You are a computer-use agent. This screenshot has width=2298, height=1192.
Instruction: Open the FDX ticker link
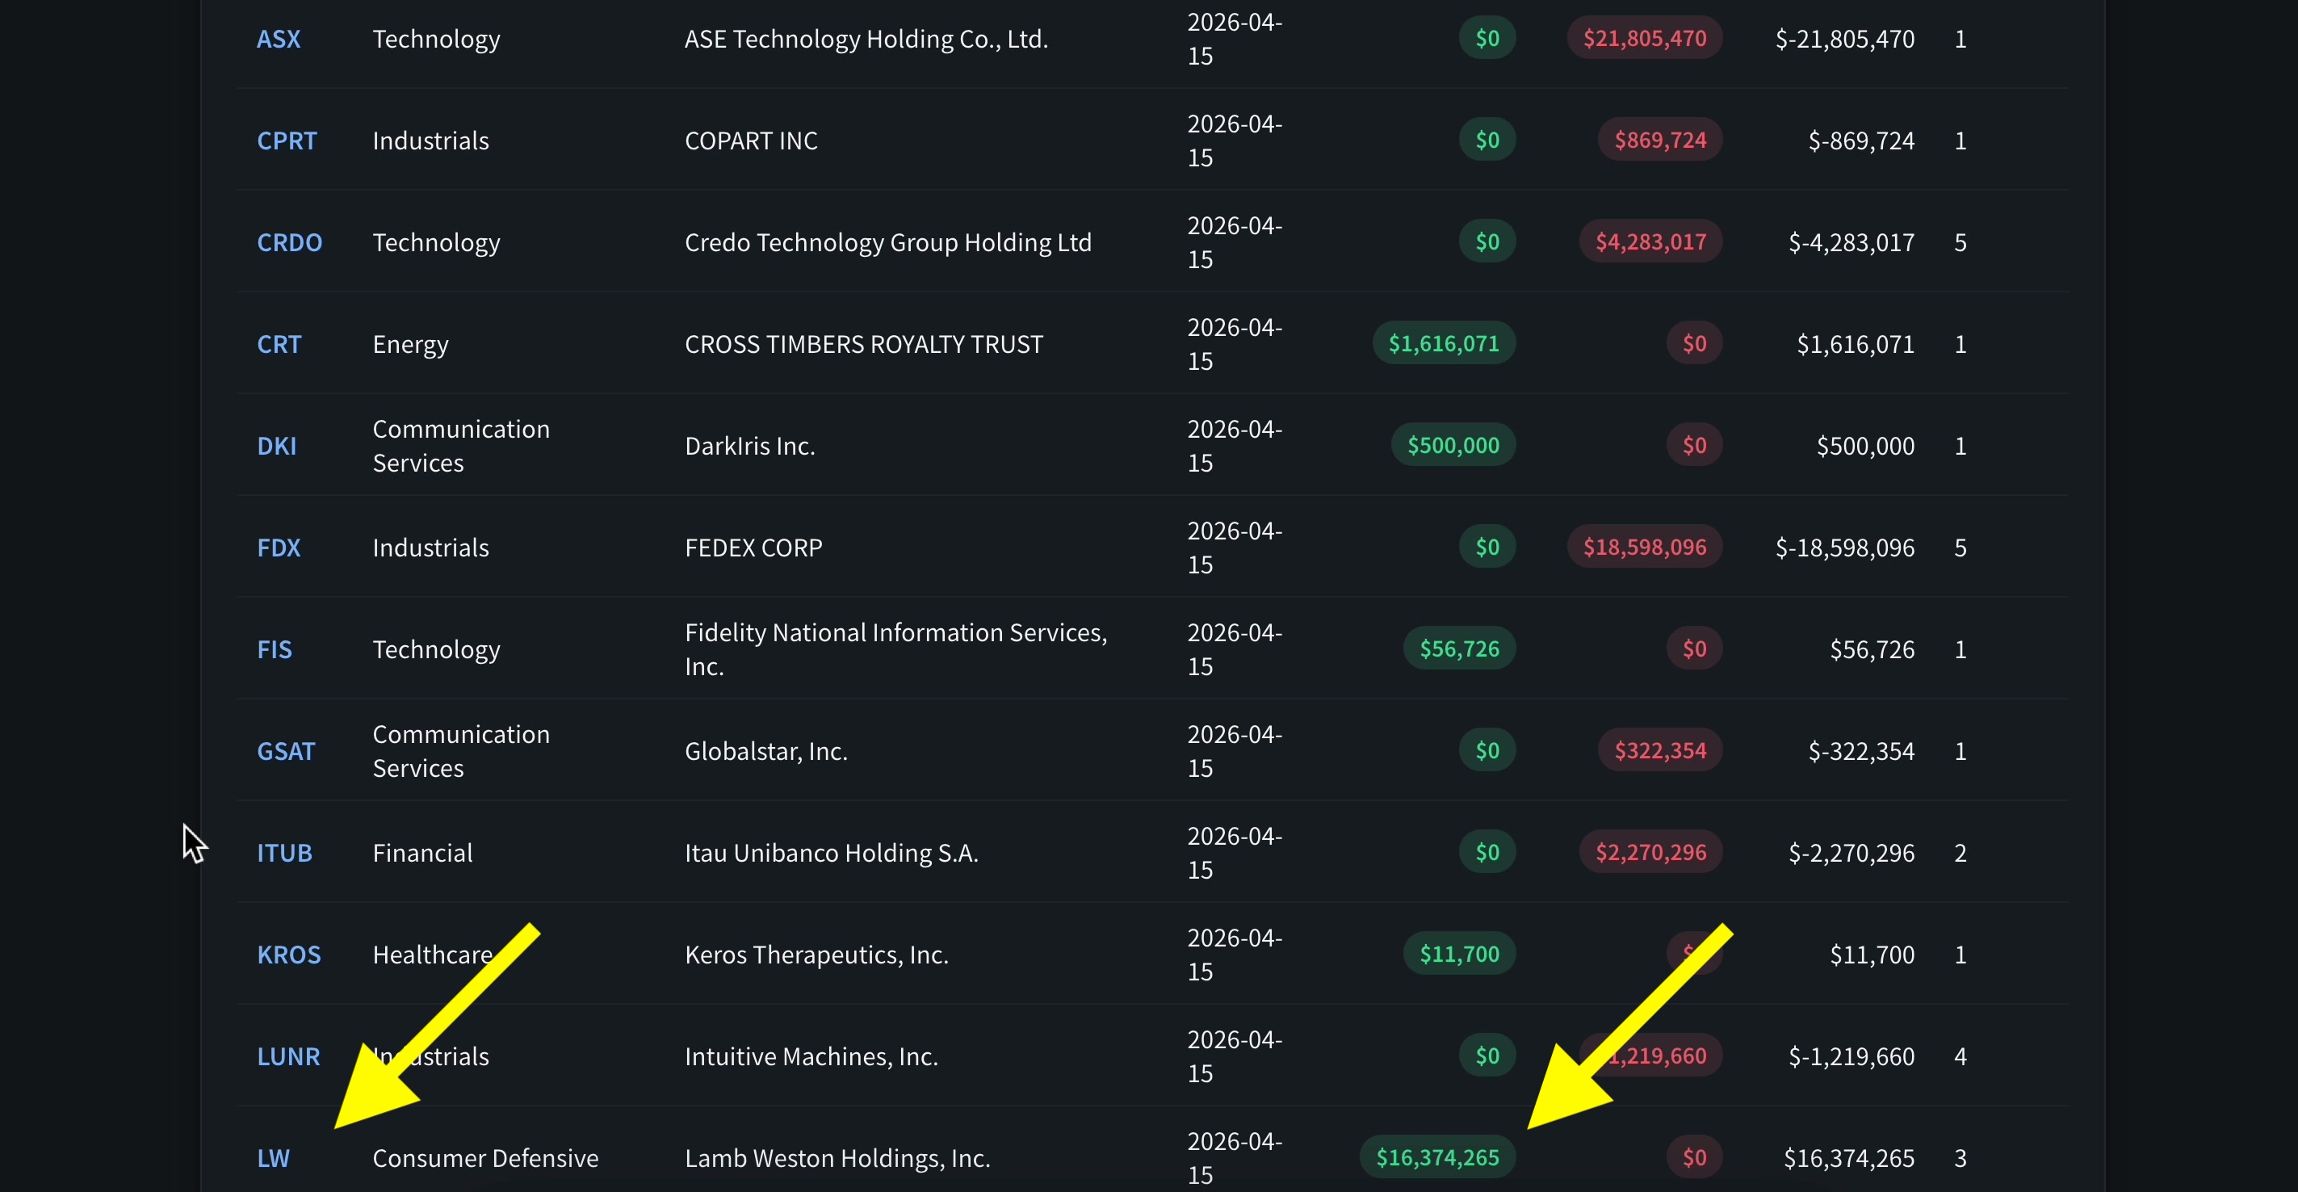(279, 547)
